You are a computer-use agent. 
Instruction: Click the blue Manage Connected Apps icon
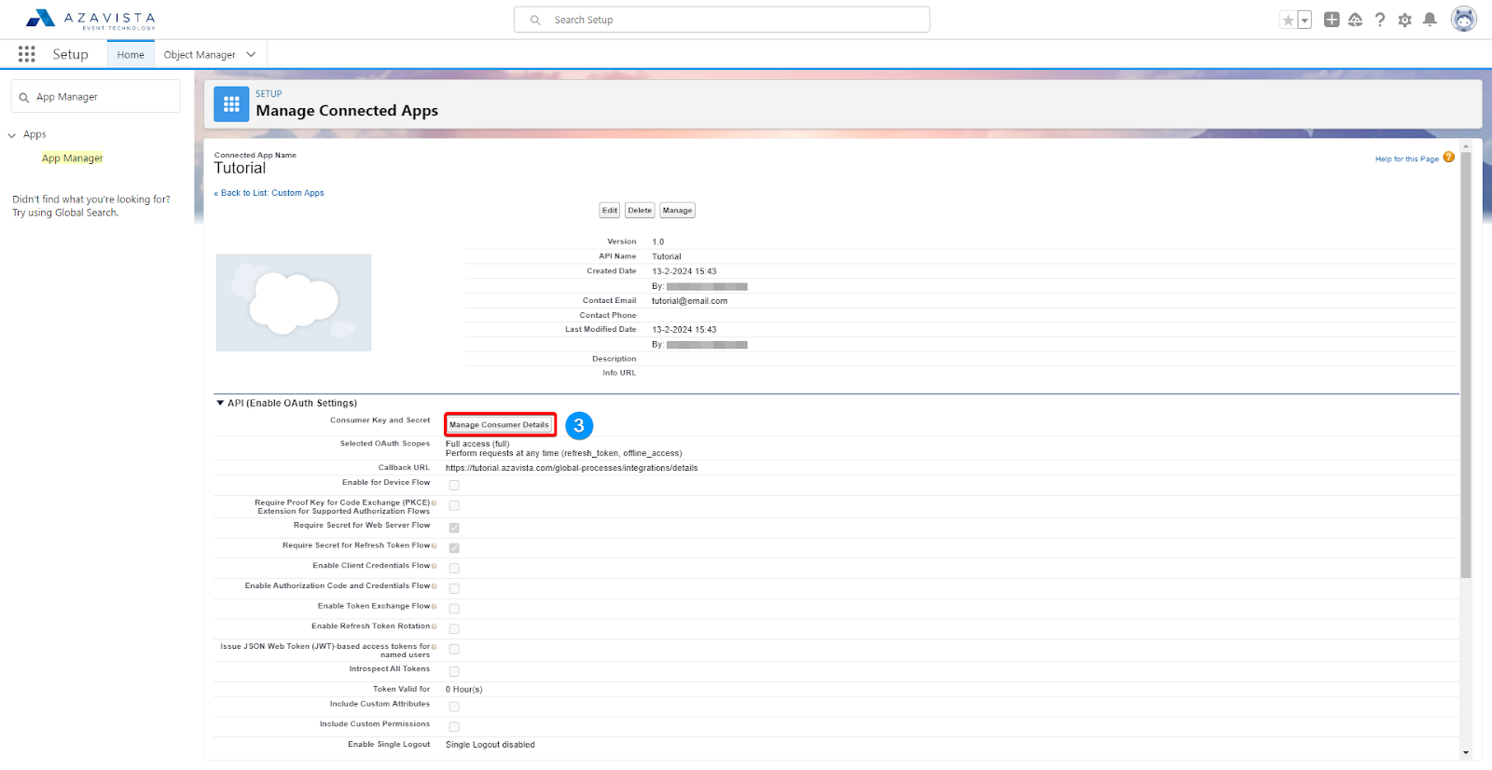click(x=231, y=104)
